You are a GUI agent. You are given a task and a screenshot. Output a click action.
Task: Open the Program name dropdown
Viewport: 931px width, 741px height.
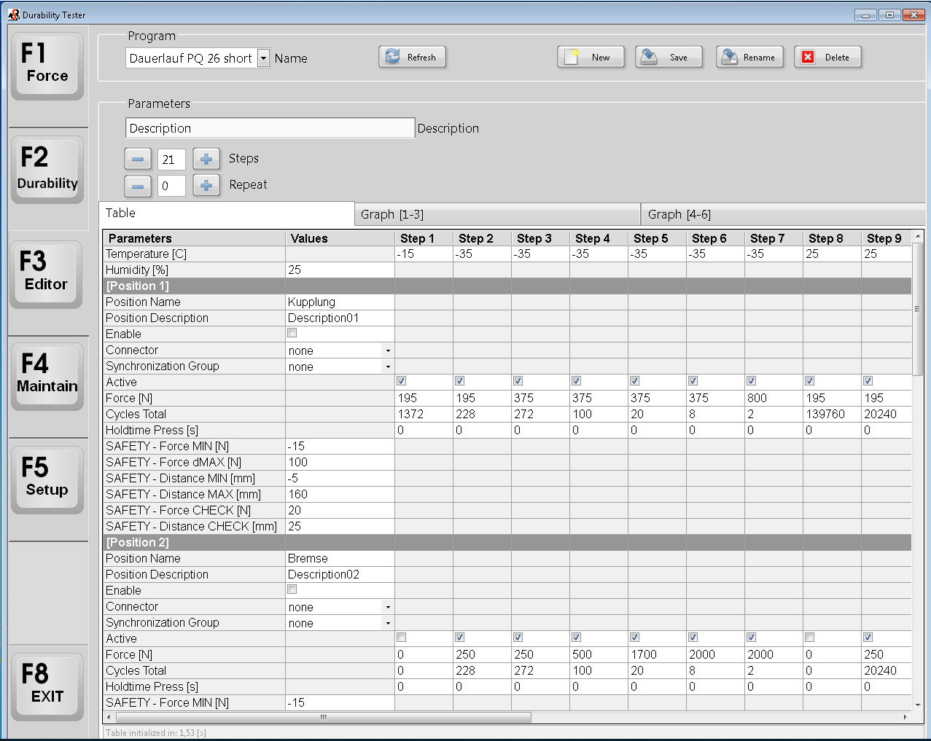click(263, 58)
